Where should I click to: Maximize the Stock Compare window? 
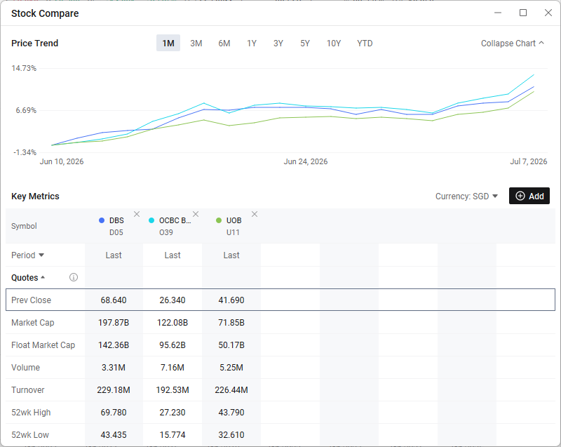pos(523,13)
